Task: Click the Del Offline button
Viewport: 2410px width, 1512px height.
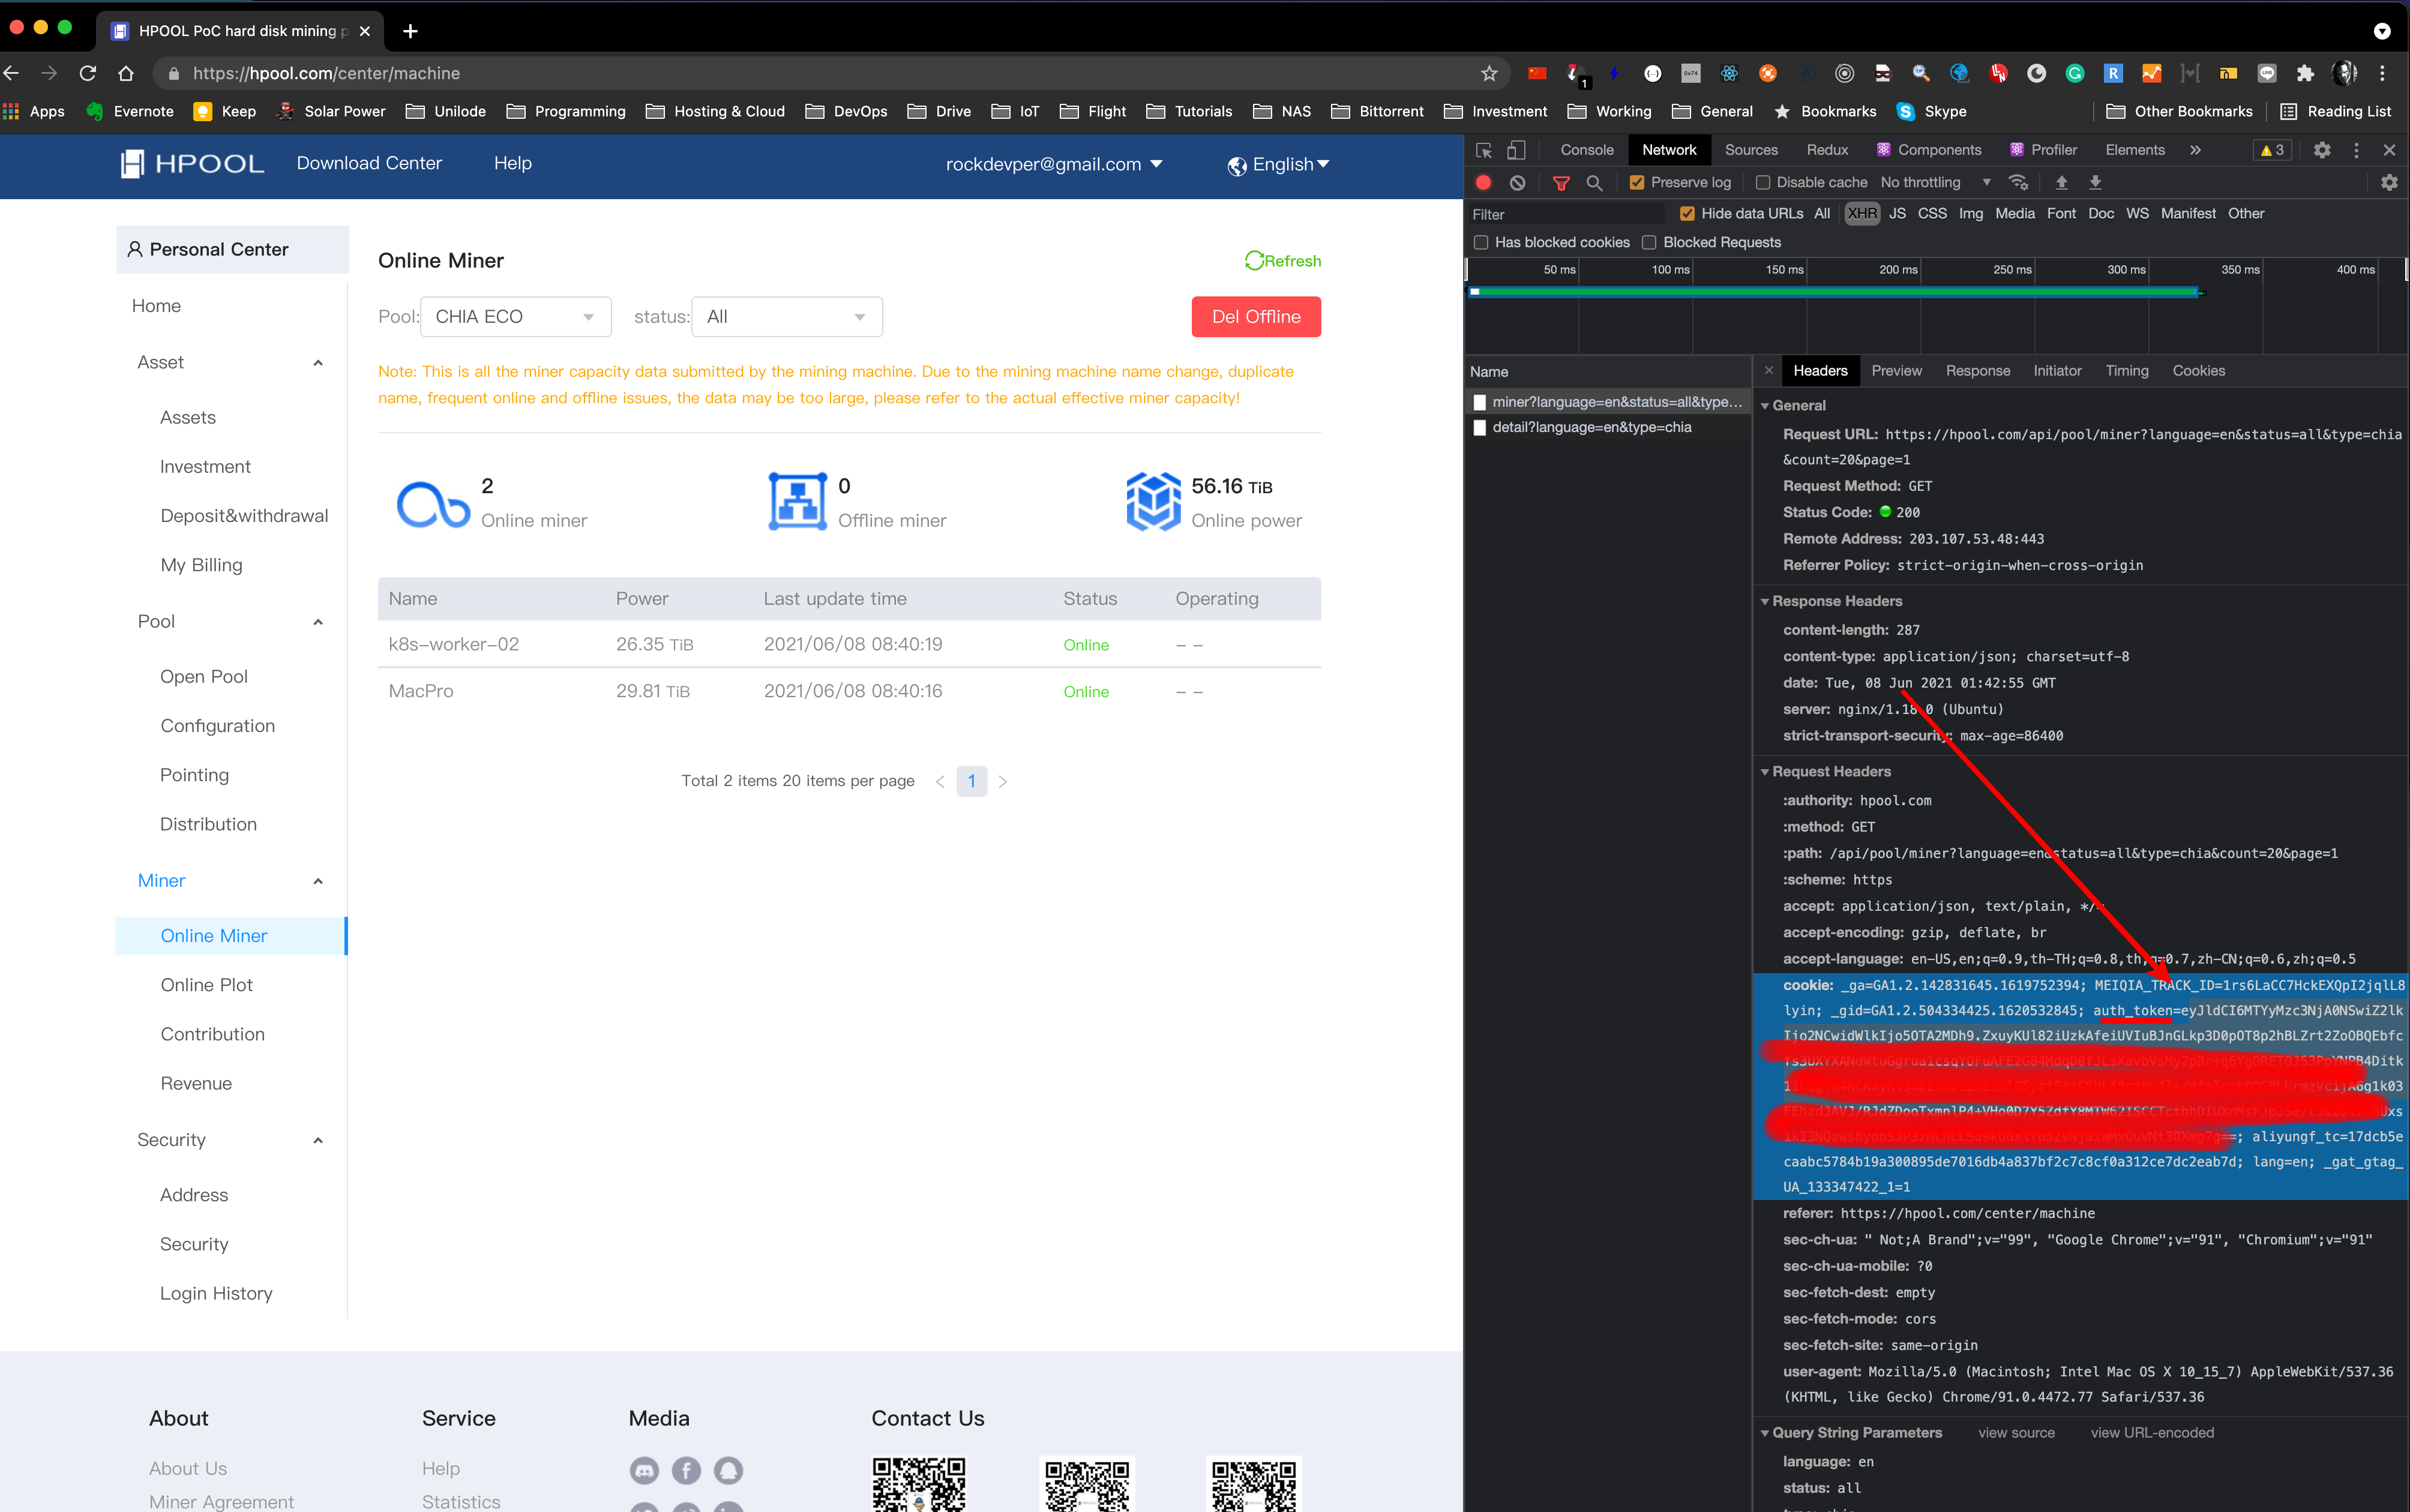Action: [1255, 317]
